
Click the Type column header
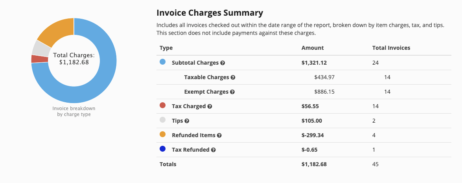pyautogui.click(x=166, y=48)
